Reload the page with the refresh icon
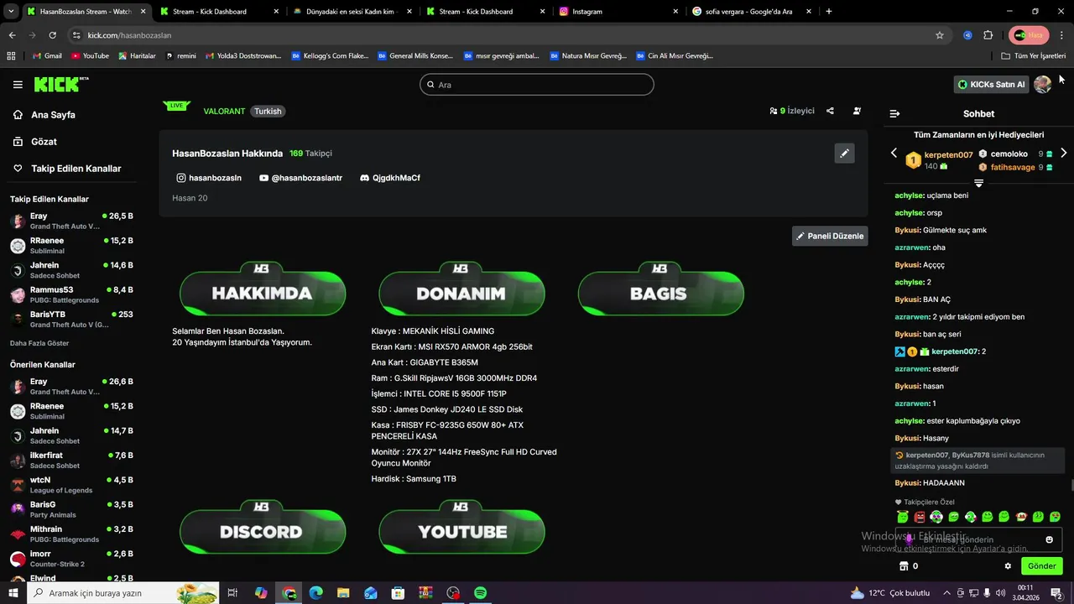The width and height of the screenshot is (1074, 604). (x=53, y=35)
